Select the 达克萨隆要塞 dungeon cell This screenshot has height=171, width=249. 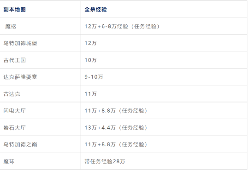[x=20, y=77]
